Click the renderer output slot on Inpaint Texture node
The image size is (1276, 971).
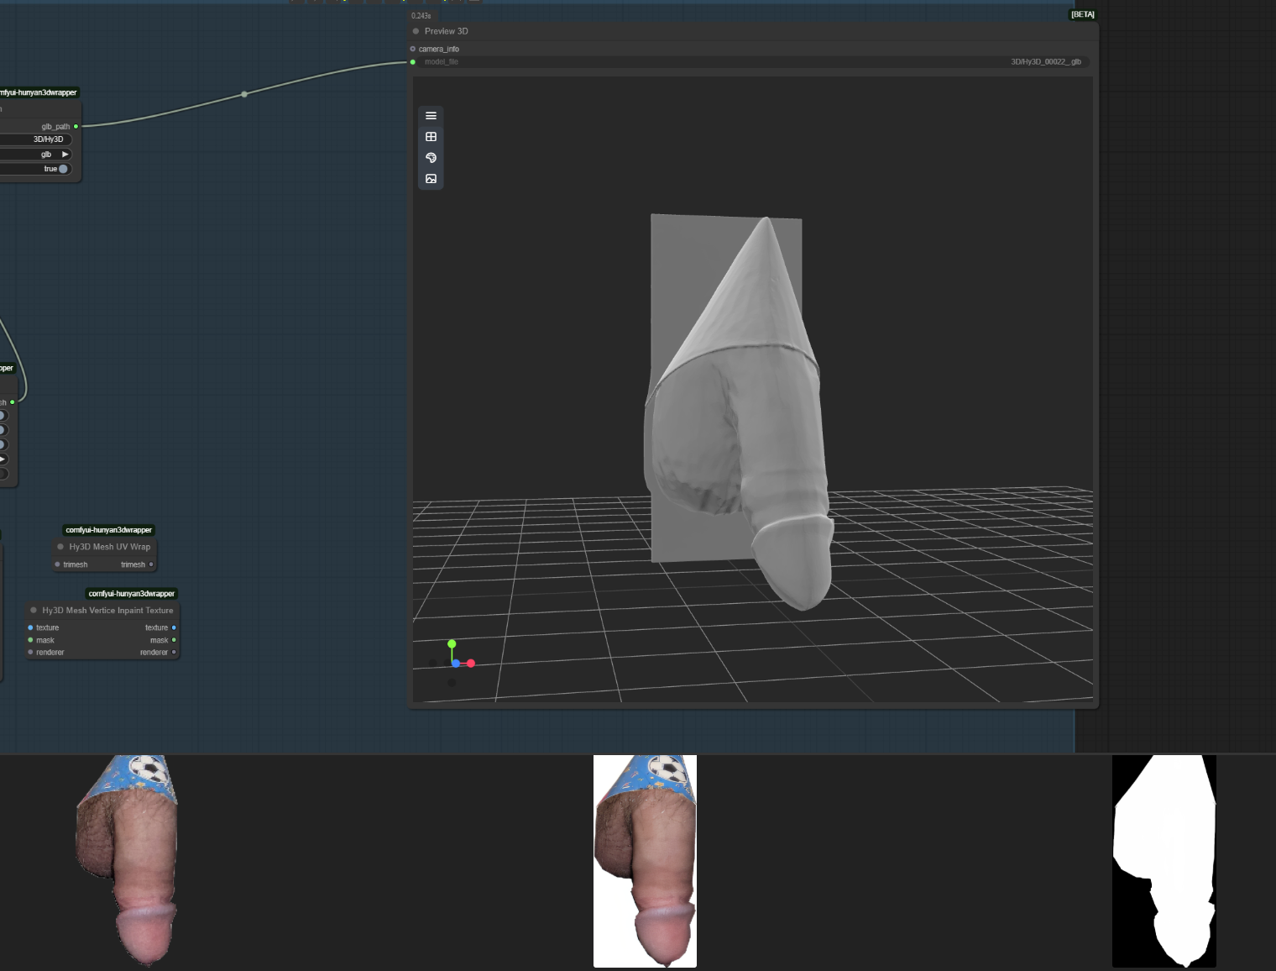[x=174, y=653]
